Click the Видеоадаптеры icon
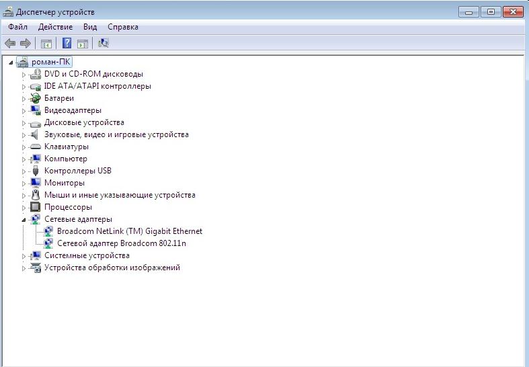 (35, 111)
